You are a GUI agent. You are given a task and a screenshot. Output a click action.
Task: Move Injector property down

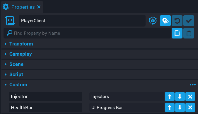tap(180, 97)
